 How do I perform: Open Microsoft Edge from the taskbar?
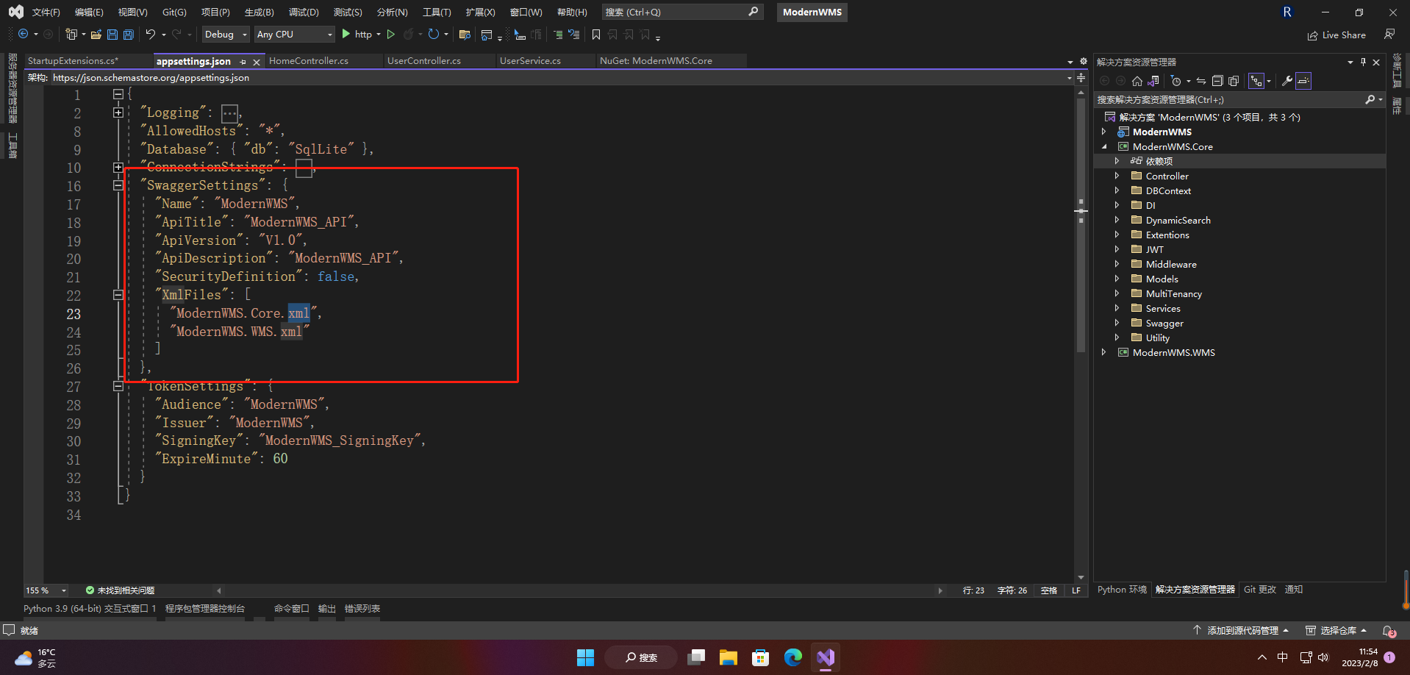coord(793,657)
